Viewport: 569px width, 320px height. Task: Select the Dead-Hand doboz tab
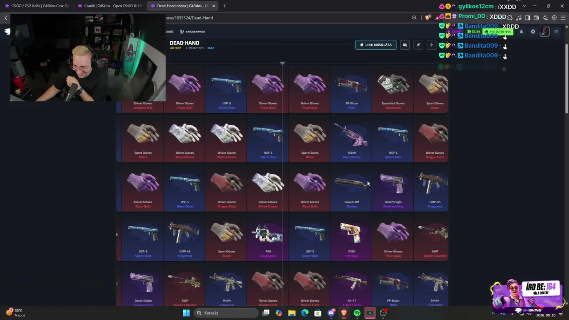[x=179, y=6]
